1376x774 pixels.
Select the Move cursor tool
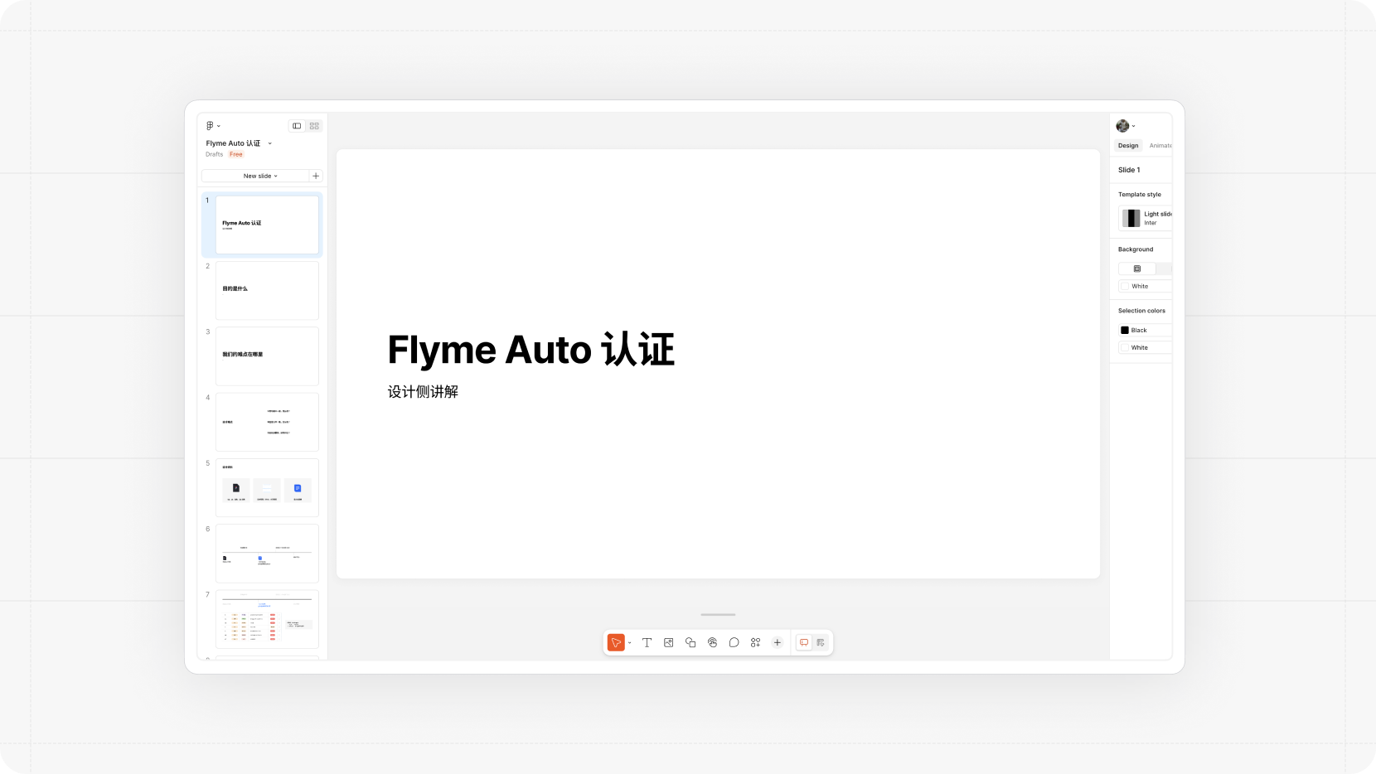tap(616, 642)
